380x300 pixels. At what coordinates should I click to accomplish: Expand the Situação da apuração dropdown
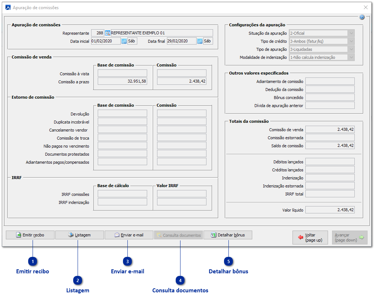(x=351, y=33)
